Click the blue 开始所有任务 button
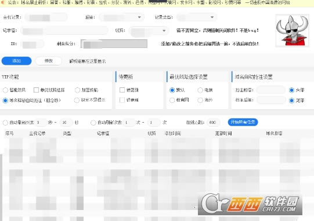The image size is (314, 221). click(x=243, y=122)
